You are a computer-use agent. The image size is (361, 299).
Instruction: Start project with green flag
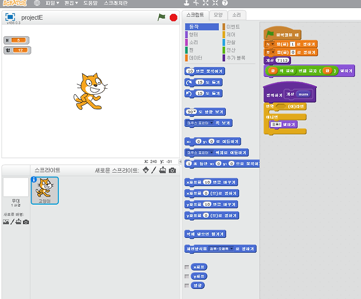[x=161, y=17]
